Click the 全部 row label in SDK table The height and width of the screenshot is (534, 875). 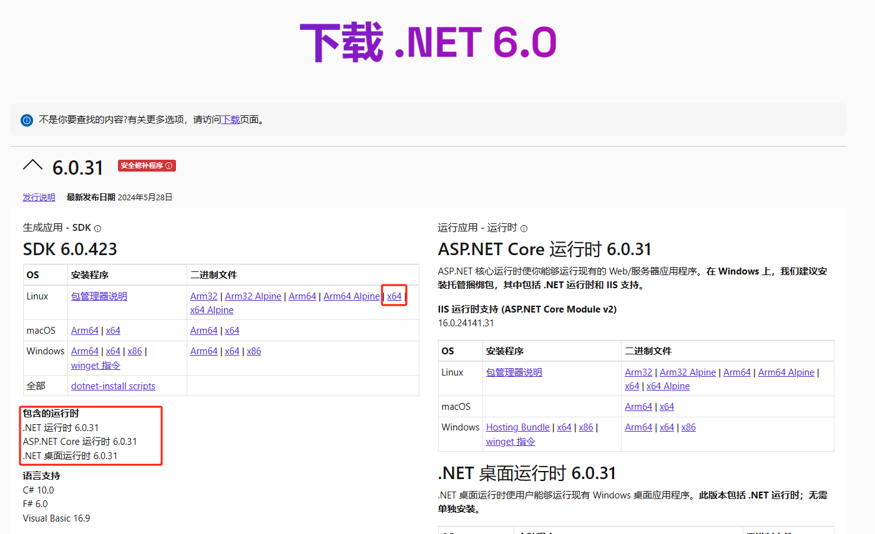click(36, 386)
